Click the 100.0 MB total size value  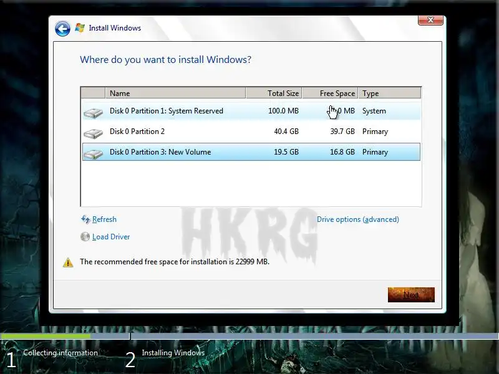283,111
